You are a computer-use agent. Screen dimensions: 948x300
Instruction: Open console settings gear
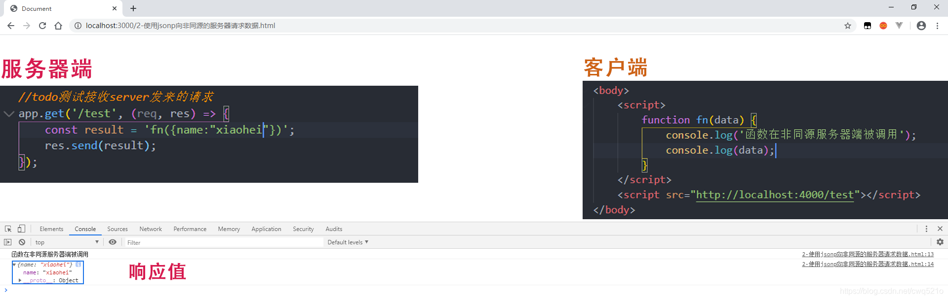[940, 242]
